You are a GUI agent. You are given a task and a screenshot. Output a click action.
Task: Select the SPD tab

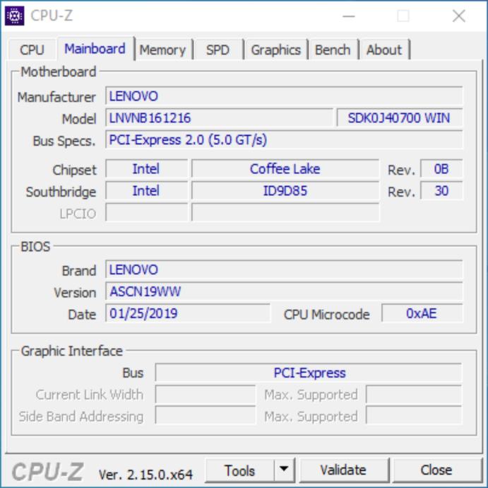click(218, 50)
